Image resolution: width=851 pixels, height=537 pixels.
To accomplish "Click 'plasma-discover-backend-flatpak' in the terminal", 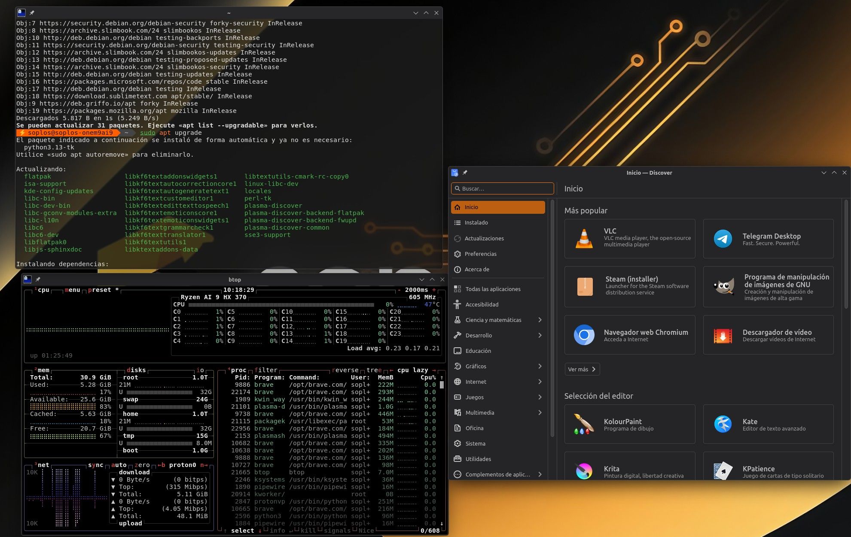I will pyautogui.click(x=304, y=213).
